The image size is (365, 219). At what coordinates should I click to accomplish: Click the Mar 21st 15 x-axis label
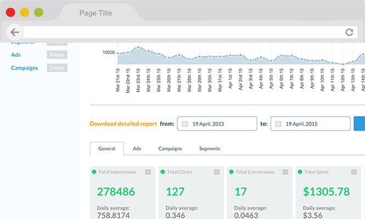click(x=118, y=80)
